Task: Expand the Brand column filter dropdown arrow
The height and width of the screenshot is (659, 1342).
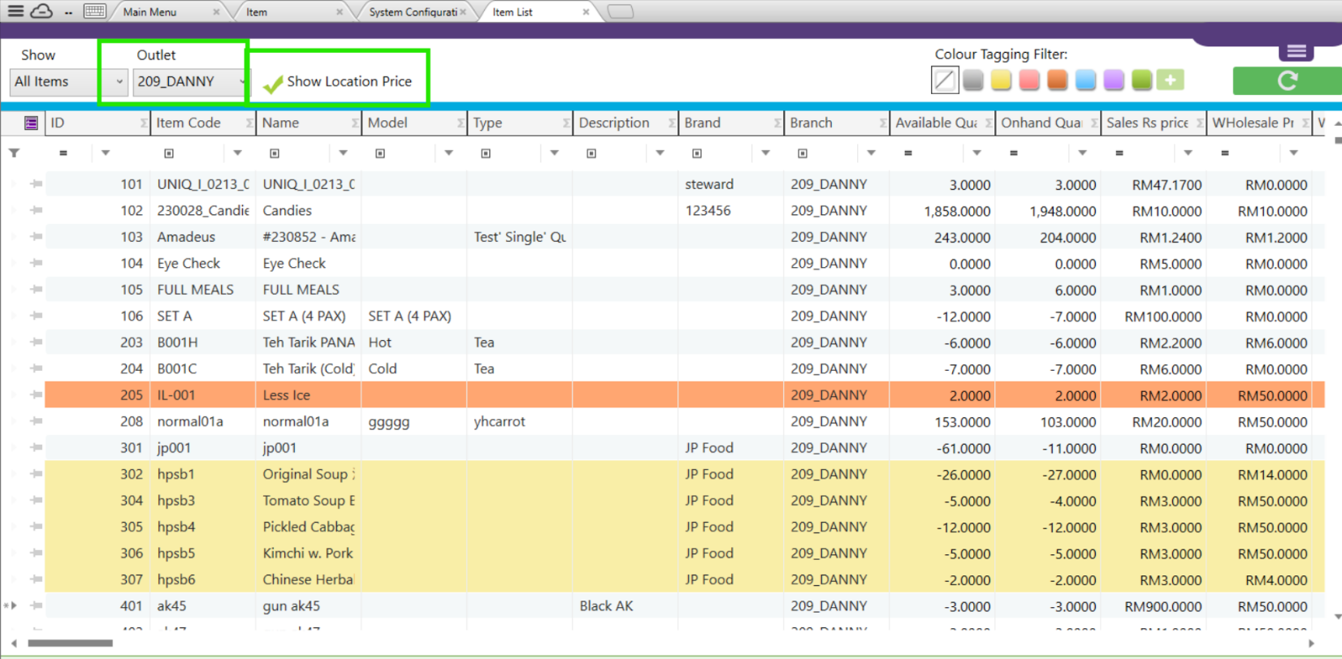Action: [765, 153]
